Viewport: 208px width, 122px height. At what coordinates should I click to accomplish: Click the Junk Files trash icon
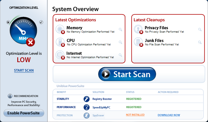138,42
